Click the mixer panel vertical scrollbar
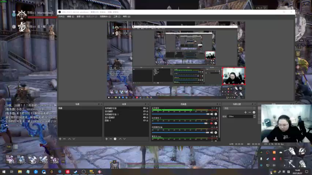Image resolution: width=312 pixels, height=175 pixels. coord(219,122)
